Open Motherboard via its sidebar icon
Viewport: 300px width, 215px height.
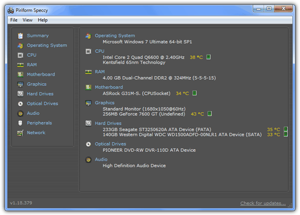[x=20, y=75]
